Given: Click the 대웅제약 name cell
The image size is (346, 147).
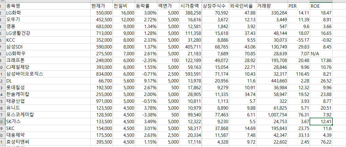Looking at the screenshot, I should (x=48, y=135).
